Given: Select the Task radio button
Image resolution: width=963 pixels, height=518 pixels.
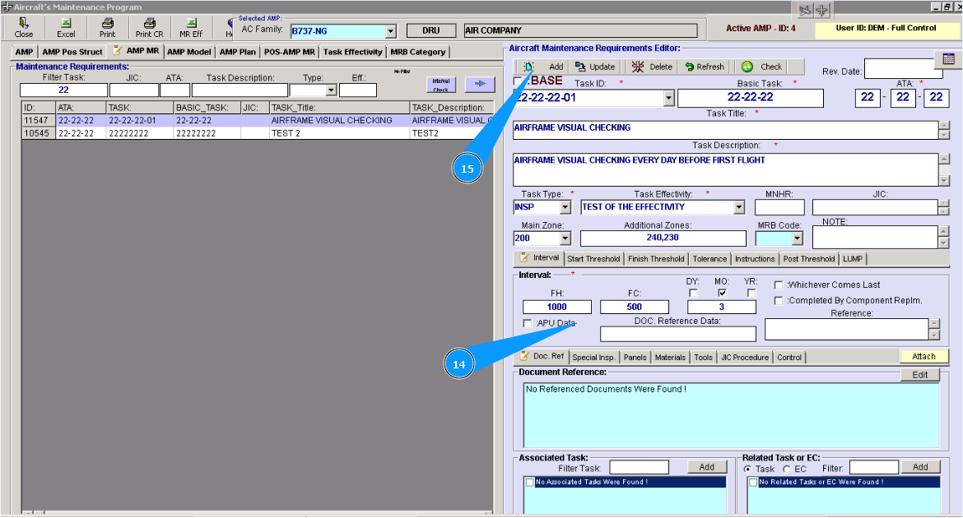Looking at the screenshot, I should [x=747, y=469].
